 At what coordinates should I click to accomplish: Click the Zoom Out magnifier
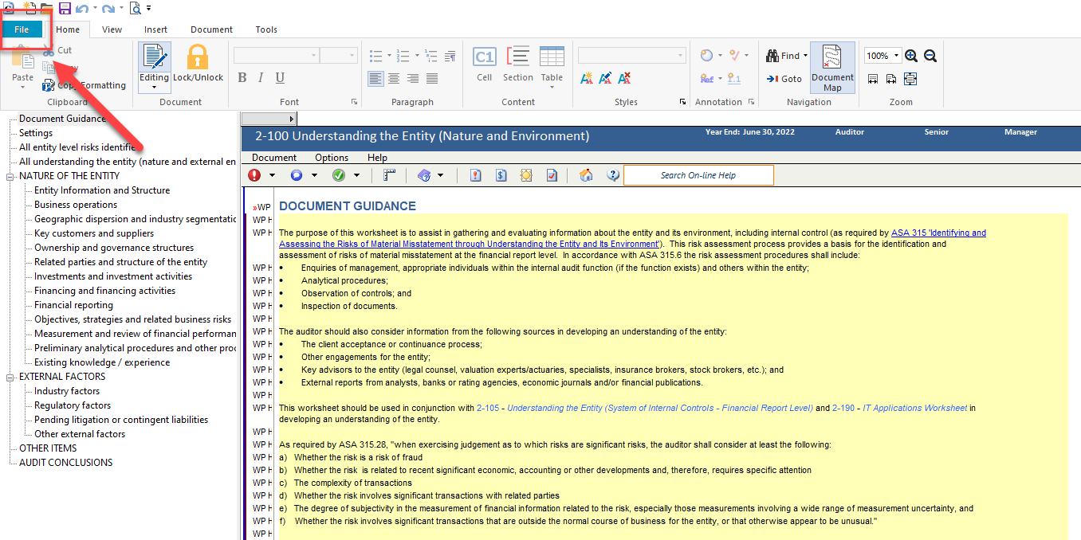930,56
